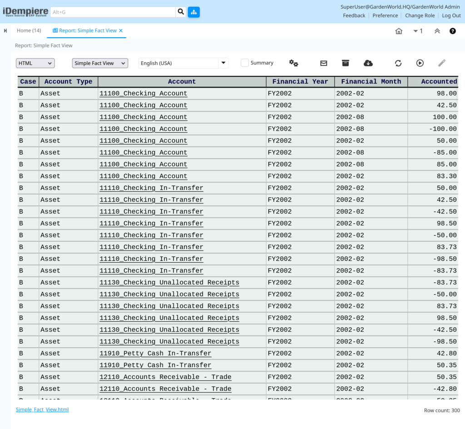Open 11110_Checking In-Transfer link with 98.50
This screenshot has width=465, height=429.
pos(151,224)
